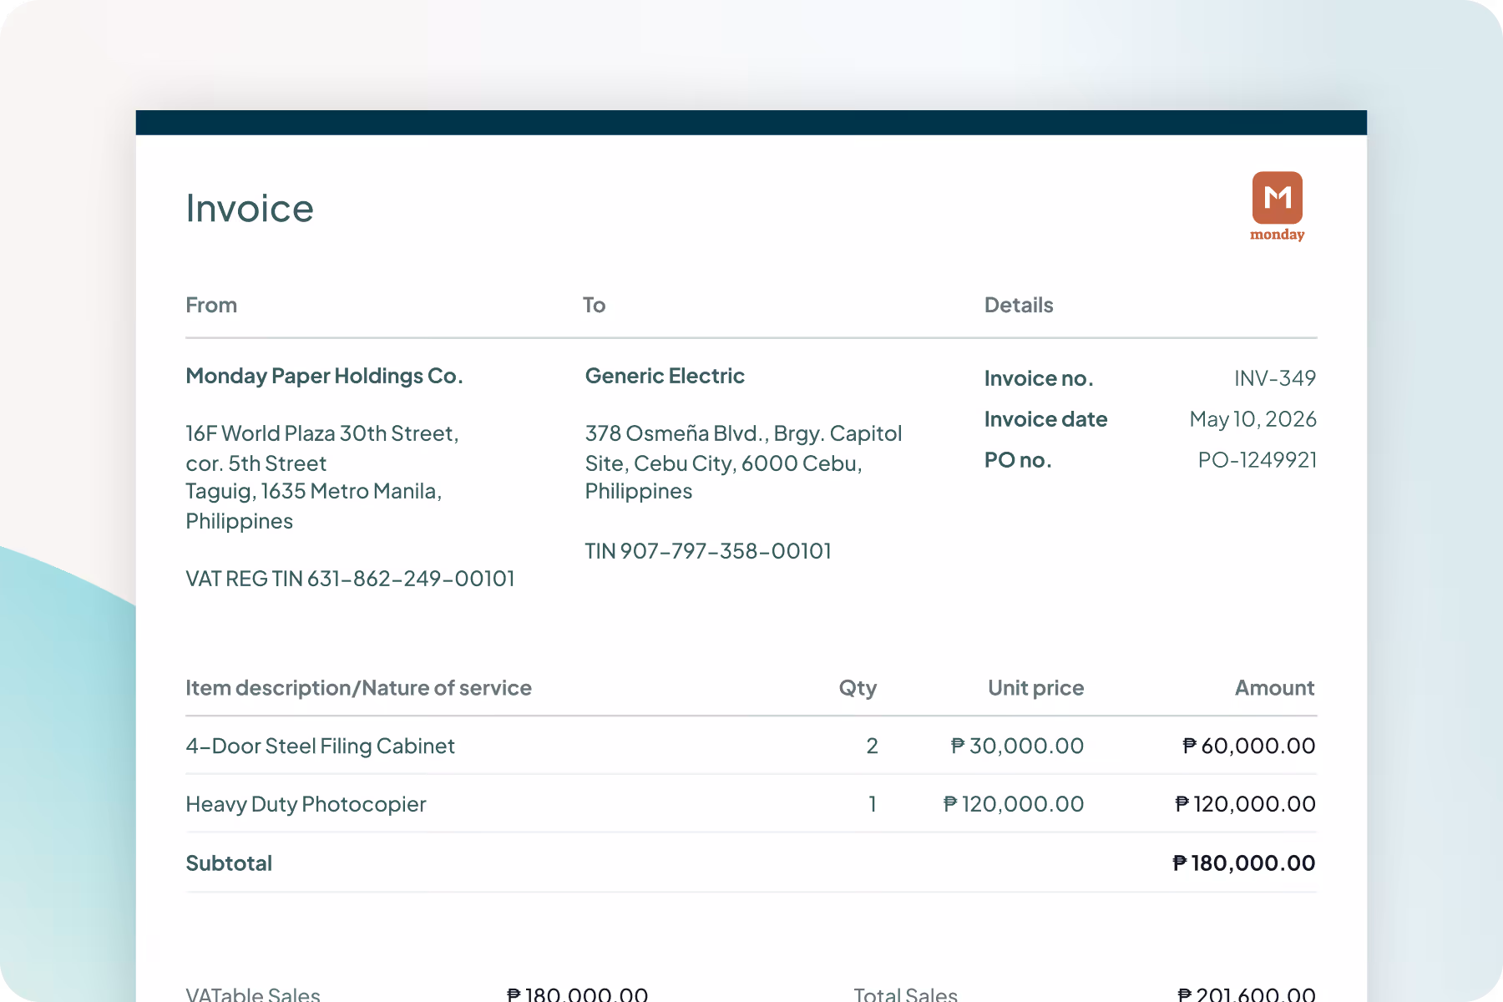Select the 4-Door Steel Filing Cabinet item
Image resolution: width=1503 pixels, height=1002 pixels.
click(x=320, y=746)
